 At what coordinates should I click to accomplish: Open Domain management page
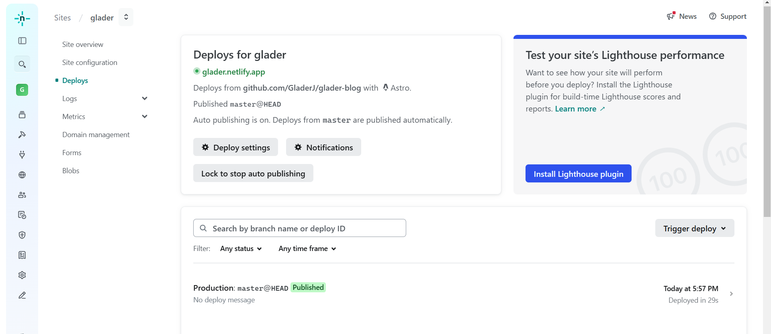[x=96, y=135]
